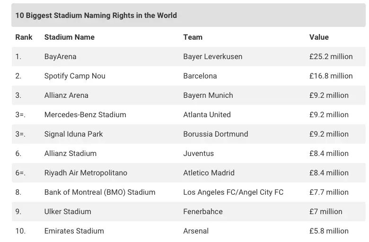The height and width of the screenshot is (242, 369).
Task: Click the Spotify Camp Nou cell
Action: tap(75, 76)
